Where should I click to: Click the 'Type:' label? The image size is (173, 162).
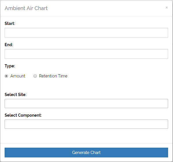pos(10,66)
